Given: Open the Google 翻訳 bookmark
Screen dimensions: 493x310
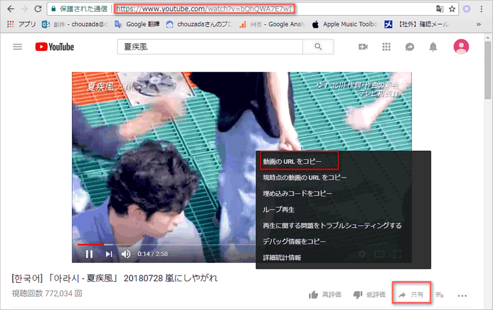Looking at the screenshot, I should pos(136,24).
